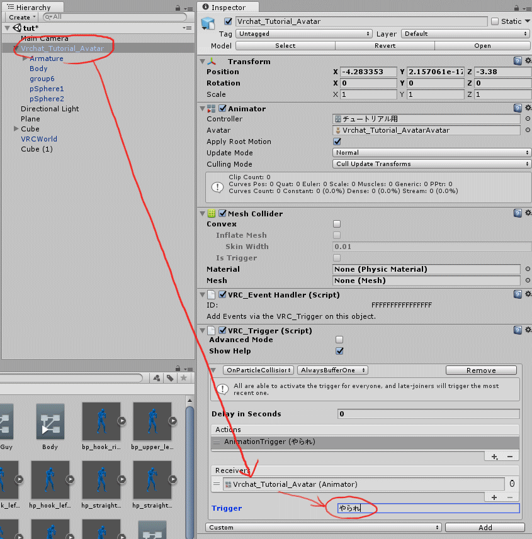Image resolution: width=532 pixels, height=539 pixels.
Task: Pick a Controller with the object picker circle
Action: [528, 119]
